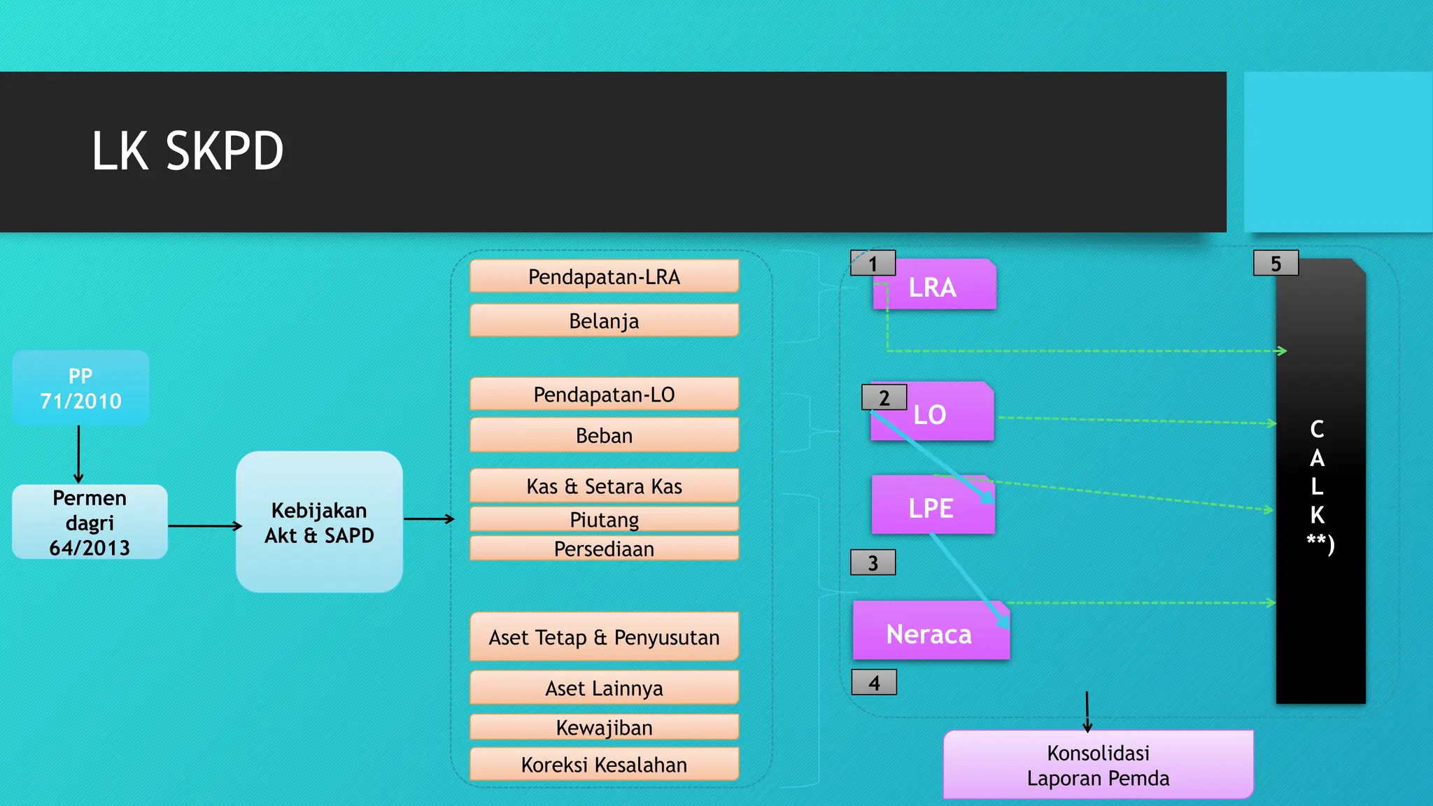
Task: Click the Beban bar
Action: tap(604, 435)
